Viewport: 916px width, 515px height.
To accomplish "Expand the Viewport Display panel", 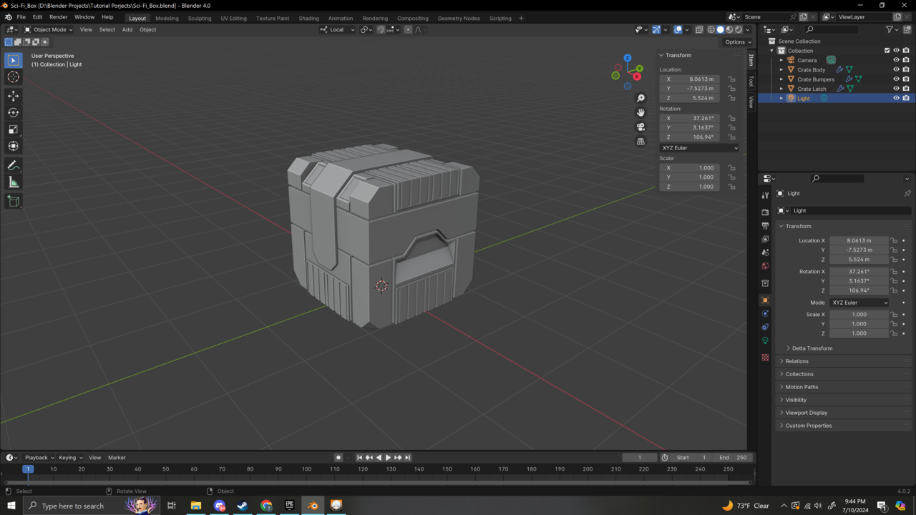I will coord(806,413).
